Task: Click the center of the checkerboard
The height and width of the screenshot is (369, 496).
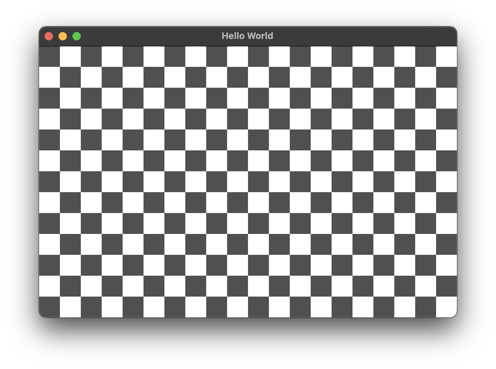Action: [248, 181]
